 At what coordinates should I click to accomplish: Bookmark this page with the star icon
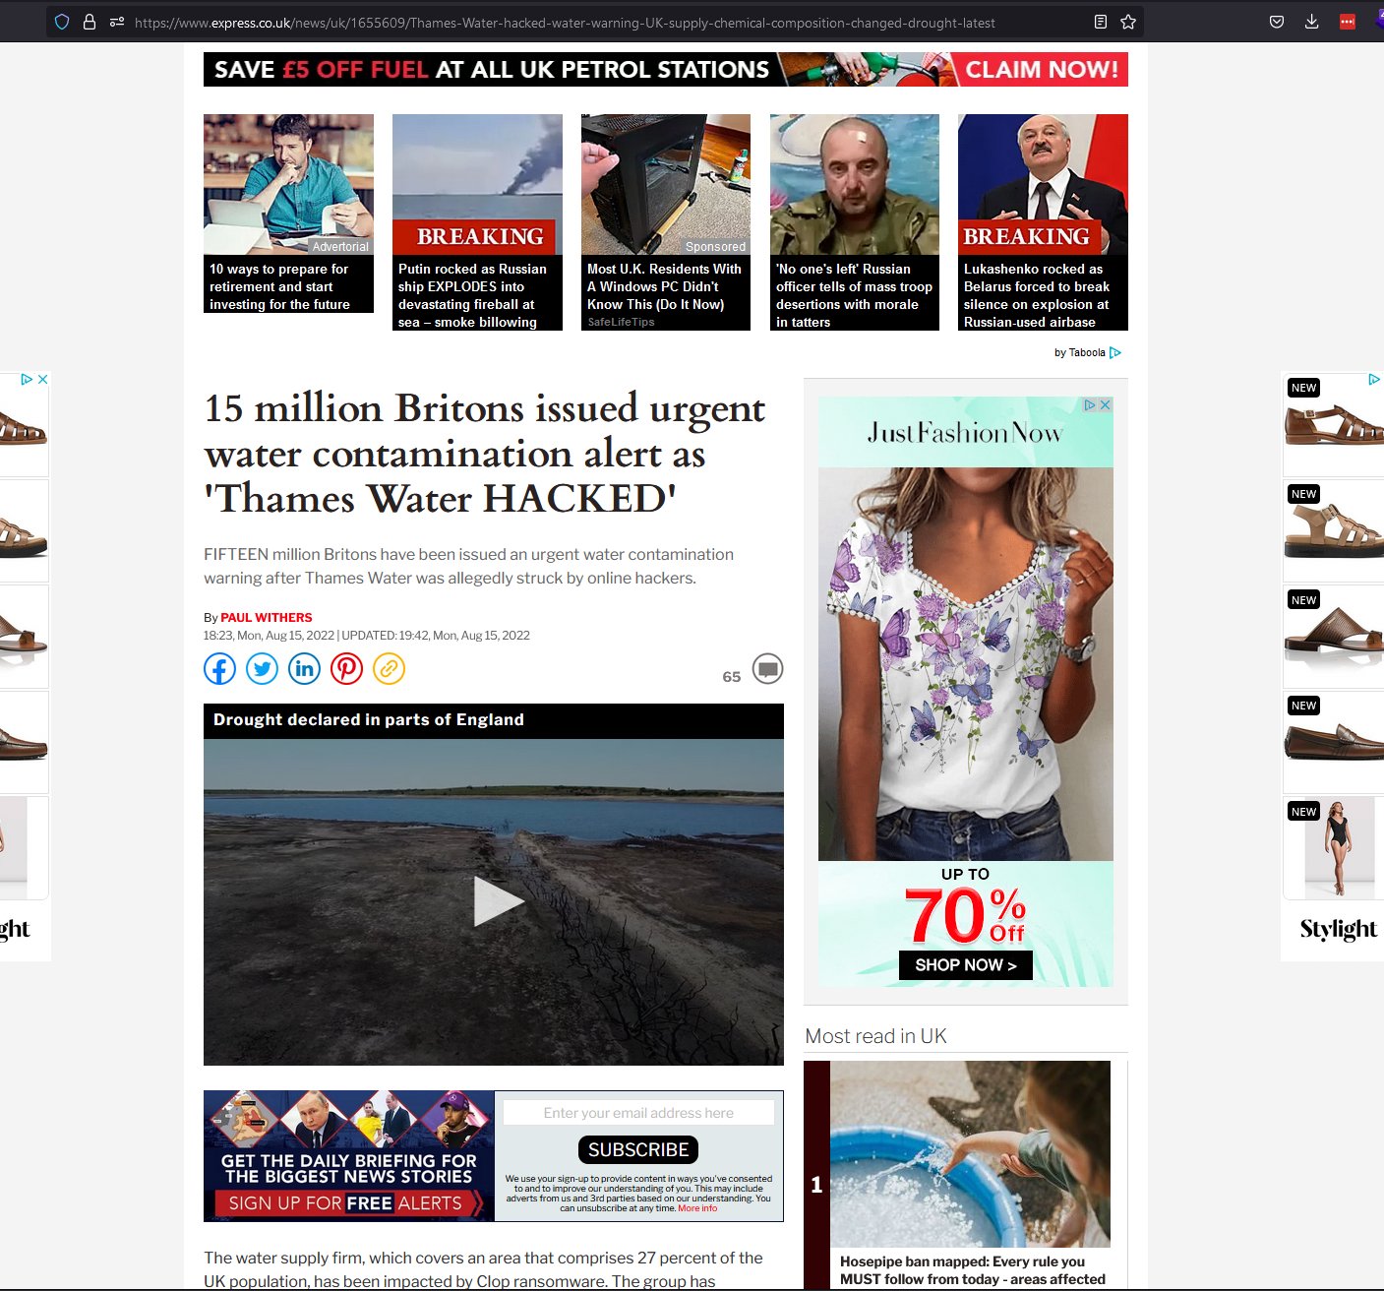coord(1128,22)
